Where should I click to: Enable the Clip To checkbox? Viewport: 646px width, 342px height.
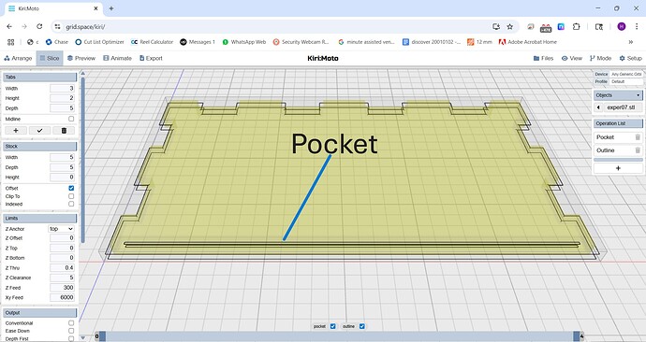(x=71, y=196)
